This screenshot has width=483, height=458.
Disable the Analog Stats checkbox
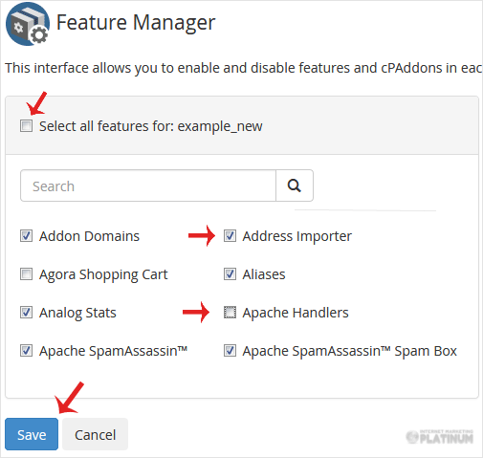point(26,313)
